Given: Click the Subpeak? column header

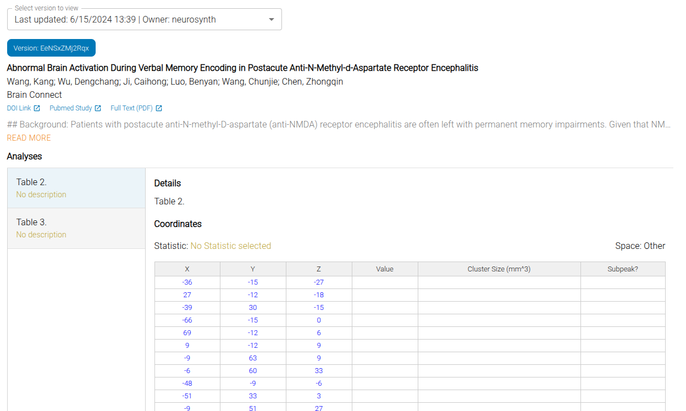Looking at the screenshot, I should 622,269.
